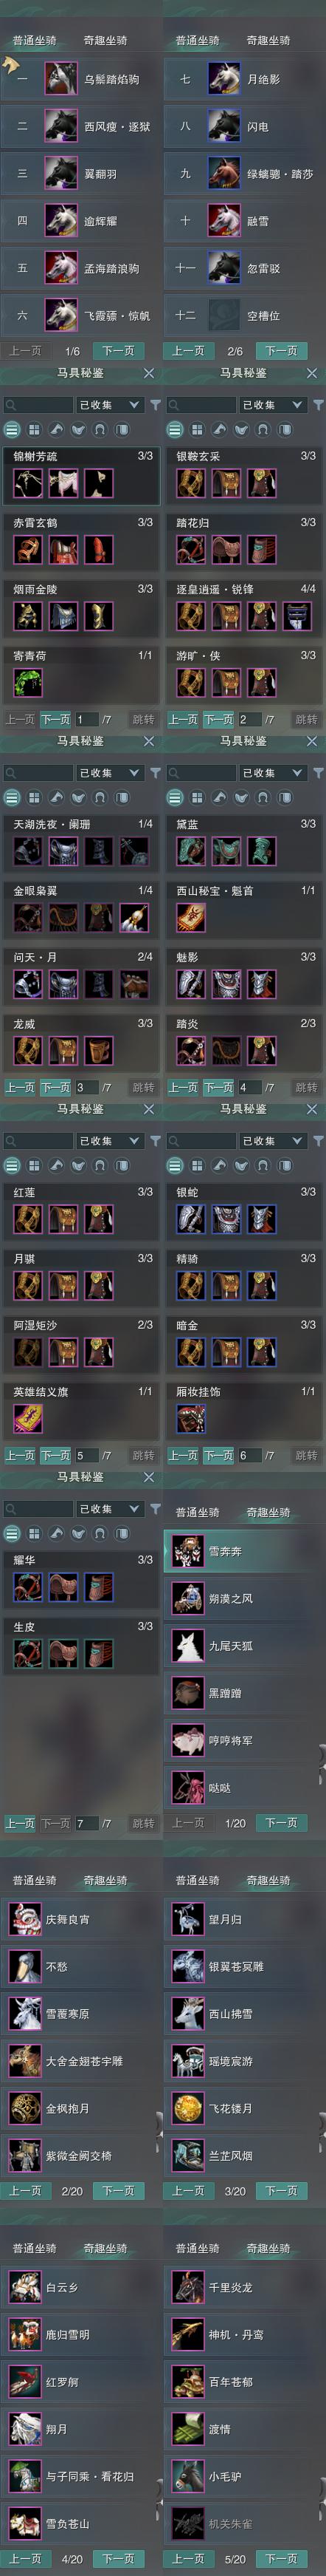Switch to grid view above 银鞍玄采 set

(198, 430)
